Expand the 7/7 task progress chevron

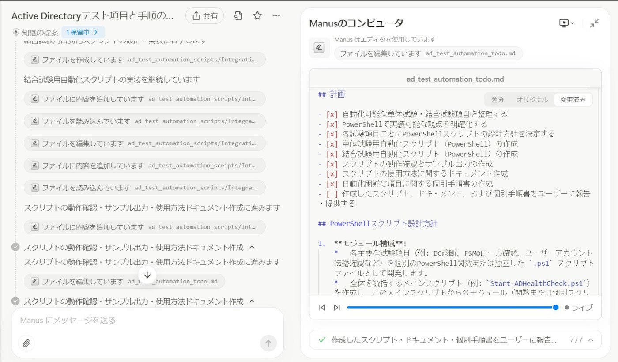pyautogui.click(x=591, y=340)
